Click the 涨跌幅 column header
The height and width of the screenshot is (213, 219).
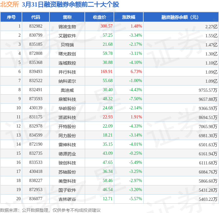(x=129, y=17)
